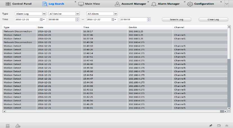Click the end time 23:59:59 field
233x128 pixels.
(133, 19)
